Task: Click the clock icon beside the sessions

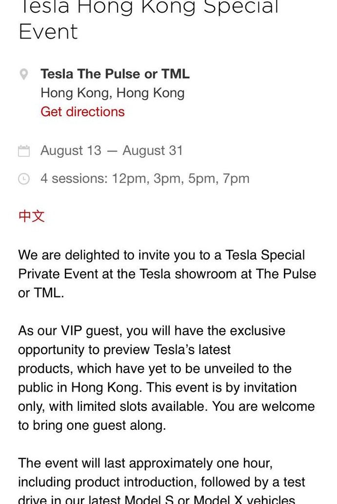Action: tap(24, 179)
